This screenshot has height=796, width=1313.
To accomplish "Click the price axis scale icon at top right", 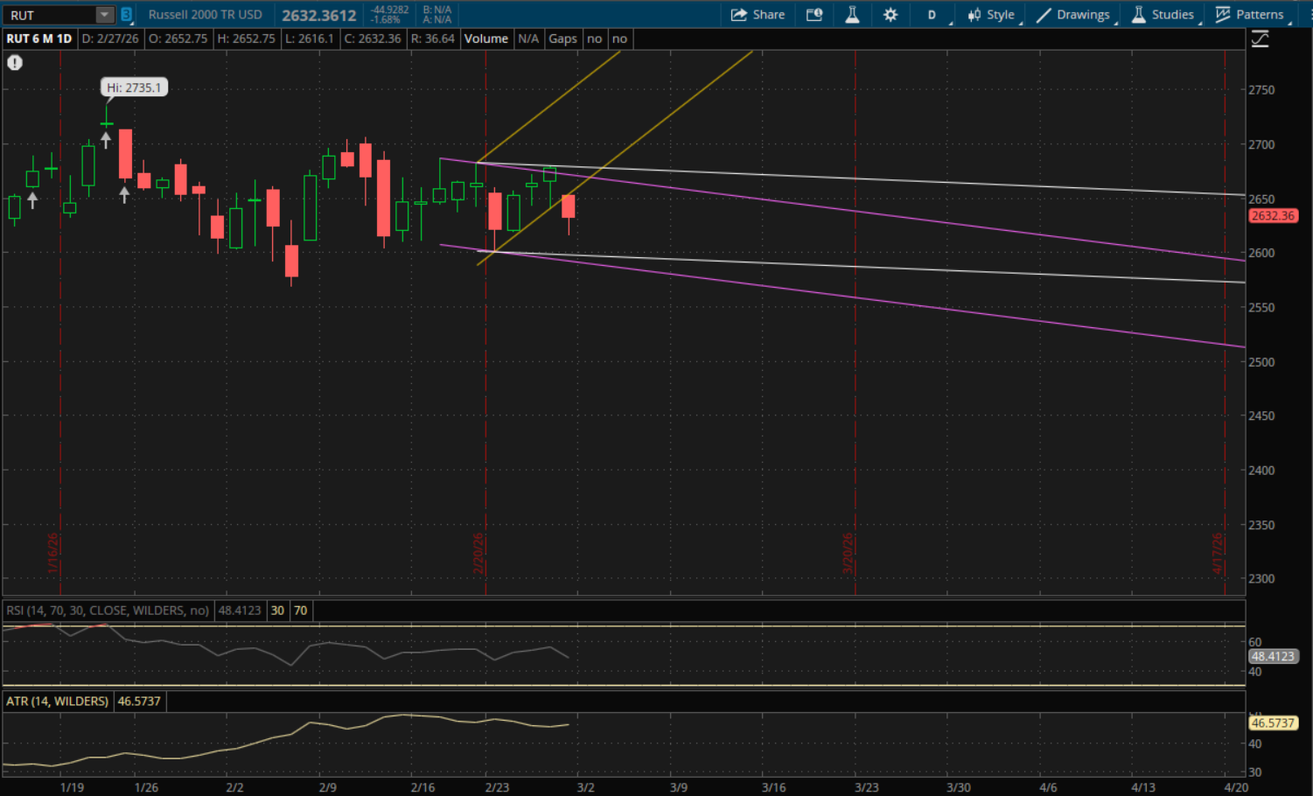I will tap(1260, 39).
